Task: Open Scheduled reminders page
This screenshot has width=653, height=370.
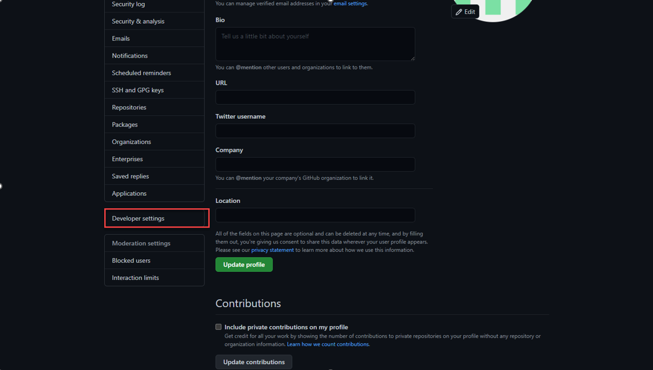Action: pyautogui.click(x=154, y=73)
